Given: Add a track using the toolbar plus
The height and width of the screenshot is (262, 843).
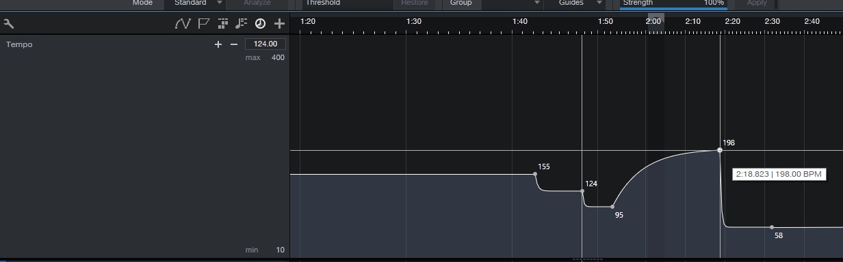Looking at the screenshot, I should pos(279,24).
